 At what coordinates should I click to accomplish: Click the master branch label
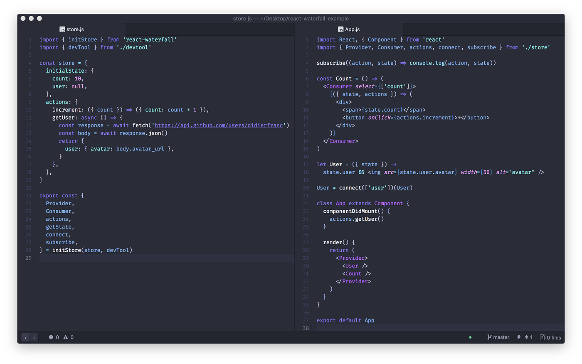coord(501,337)
